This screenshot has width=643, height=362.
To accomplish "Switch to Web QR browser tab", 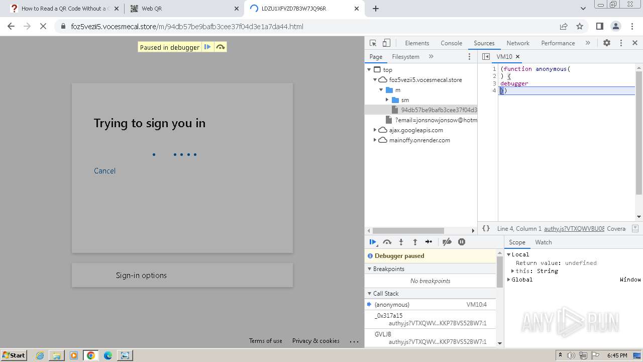I will pos(184,9).
